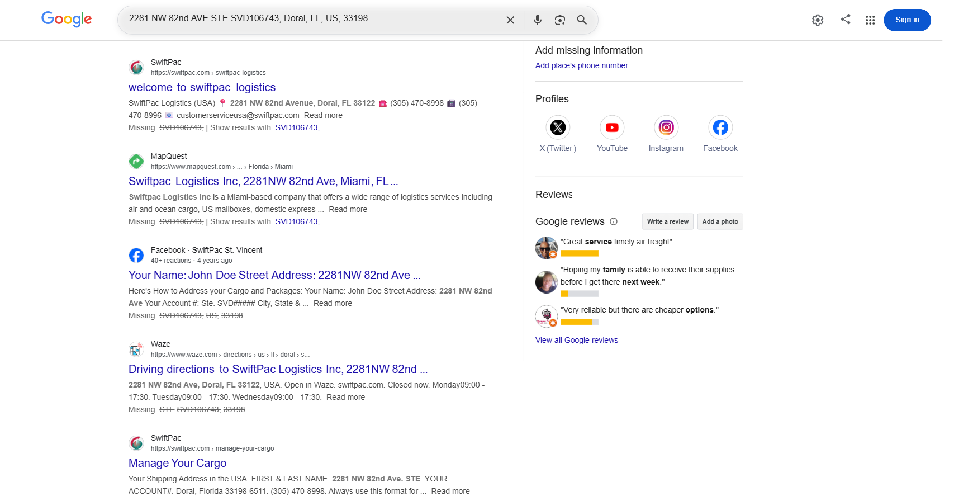Screen dimensions: 954x496
Task: Open the Waze driving directions result
Action: (x=278, y=369)
